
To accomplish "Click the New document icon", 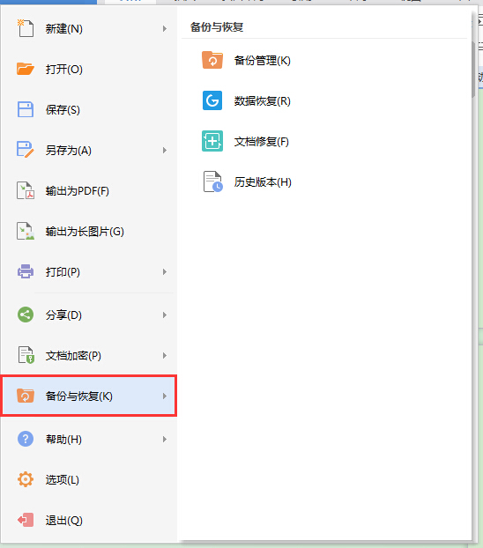I will click(x=26, y=28).
